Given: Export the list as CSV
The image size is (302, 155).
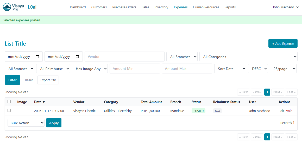Looking at the screenshot, I should tap(48, 80).
